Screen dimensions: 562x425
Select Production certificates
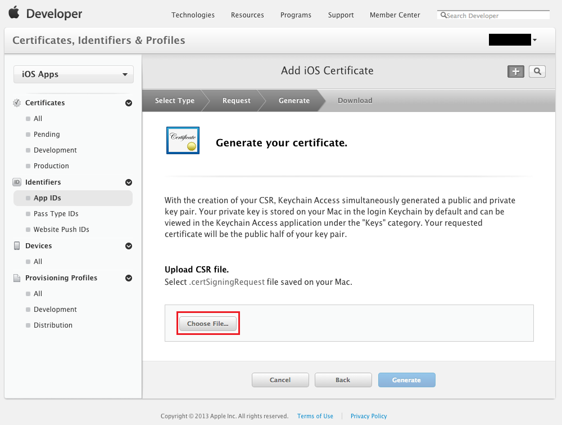click(51, 166)
